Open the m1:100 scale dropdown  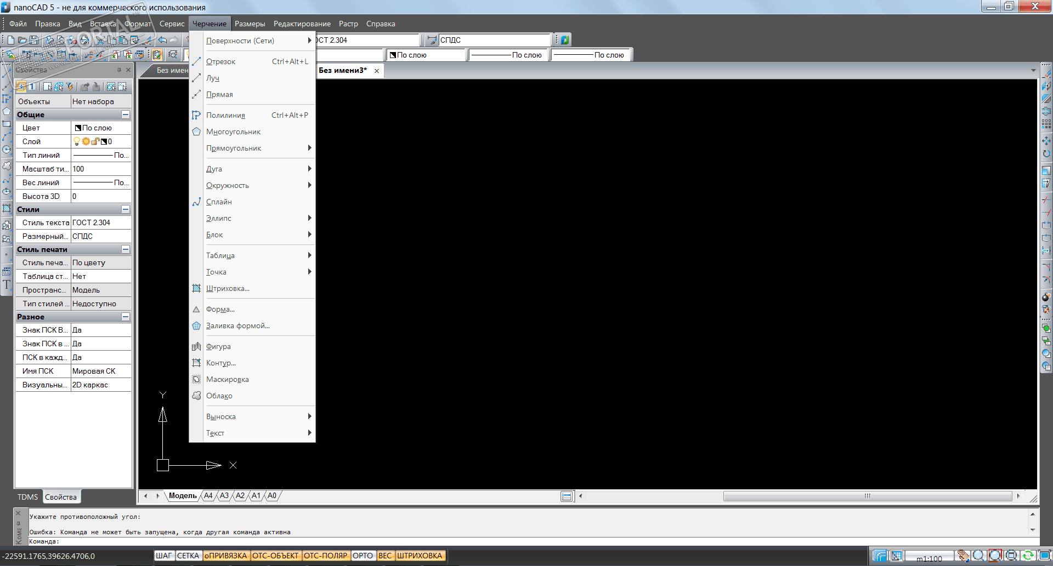click(x=929, y=557)
